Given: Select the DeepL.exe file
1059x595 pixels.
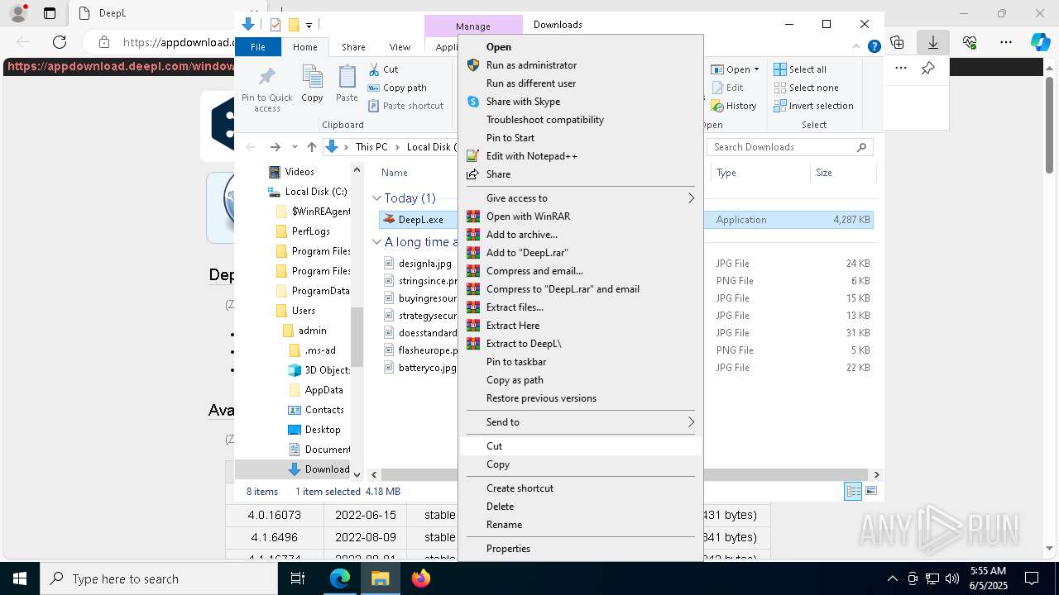Looking at the screenshot, I should (420, 220).
